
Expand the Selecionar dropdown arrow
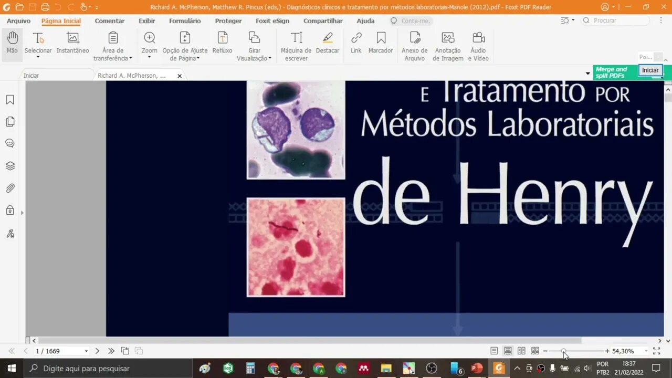click(38, 57)
